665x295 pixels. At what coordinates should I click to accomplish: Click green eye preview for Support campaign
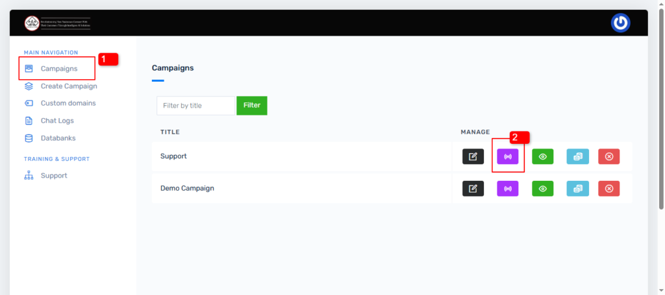click(543, 157)
